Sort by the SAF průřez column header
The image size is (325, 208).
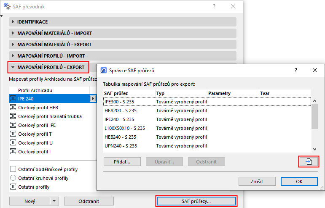click(129, 93)
